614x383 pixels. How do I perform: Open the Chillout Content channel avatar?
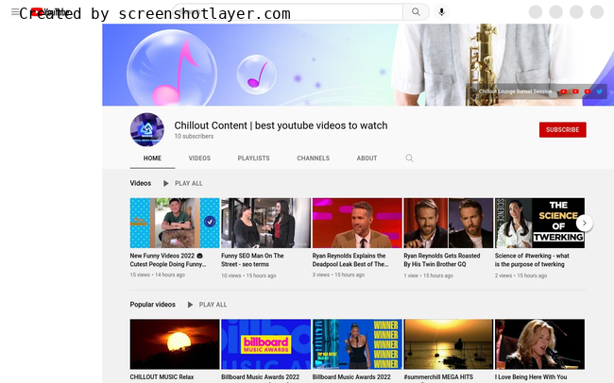(146, 129)
